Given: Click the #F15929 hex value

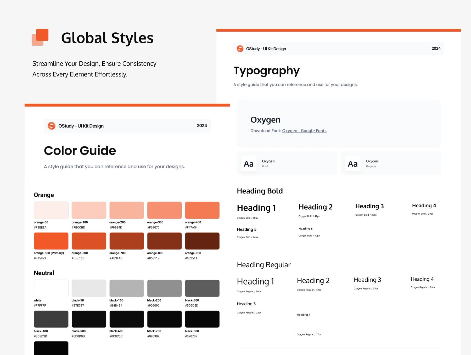Looking at the screenshot, I should [x=40, y=258].
